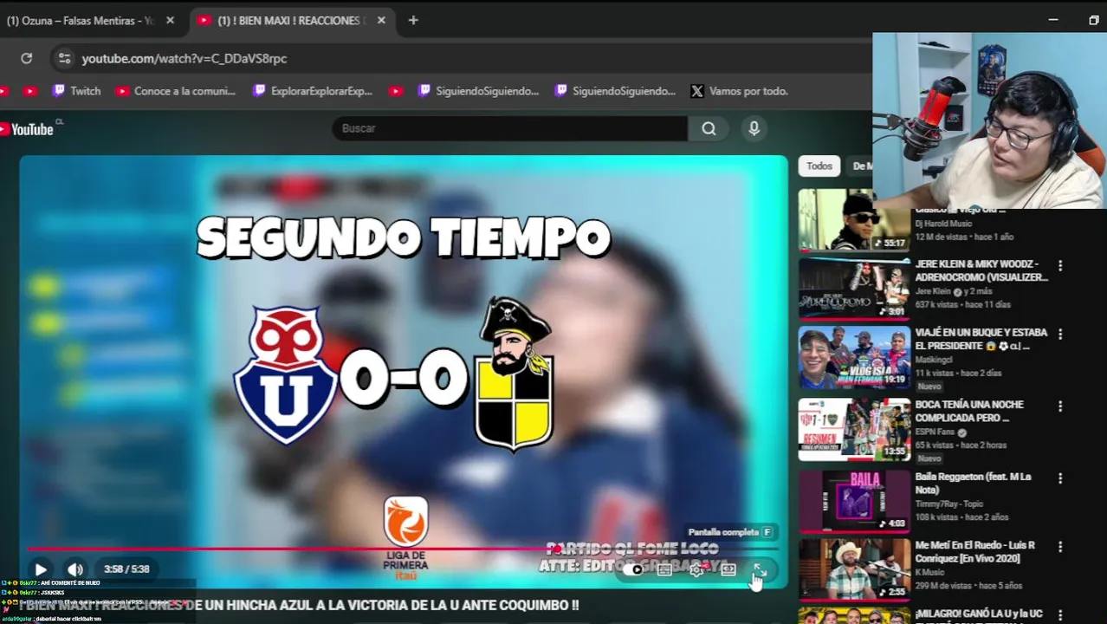Open ¡MILAGRO! GANÓ LA U video title
Viewport: 1107px width, 624px height.
979,614
